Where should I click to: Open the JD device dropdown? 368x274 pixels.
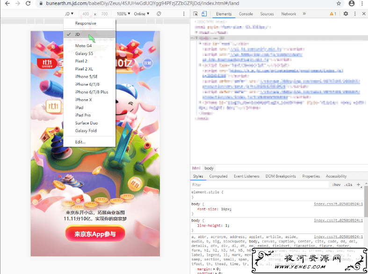coord(69,14)
